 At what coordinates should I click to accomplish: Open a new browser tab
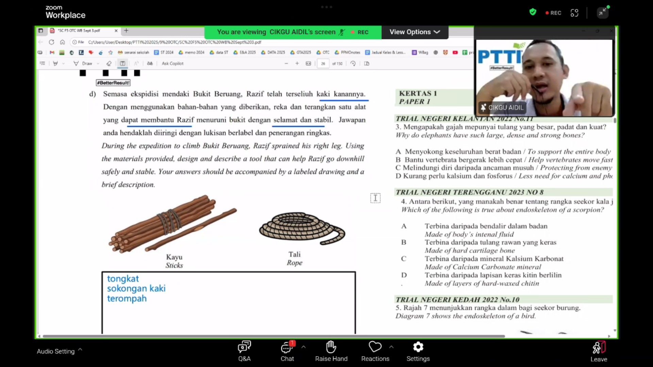(126, 31)
